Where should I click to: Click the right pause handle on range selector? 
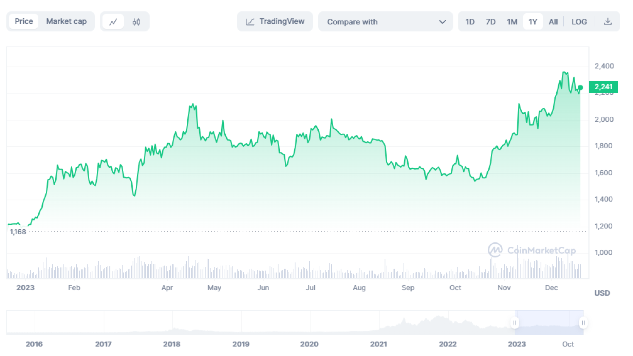(583, 323)
